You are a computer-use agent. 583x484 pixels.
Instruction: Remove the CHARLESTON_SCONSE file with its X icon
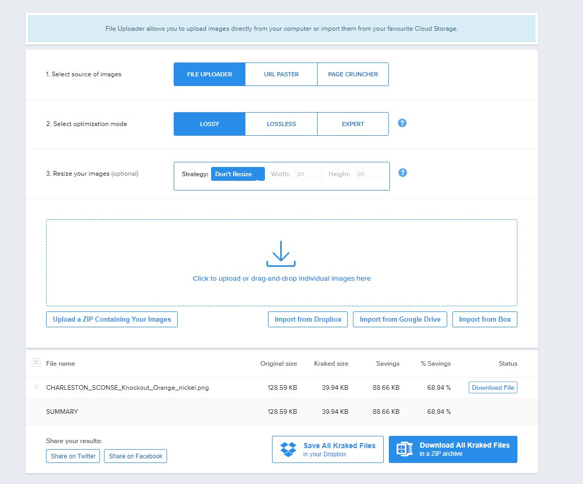(36, 387)
